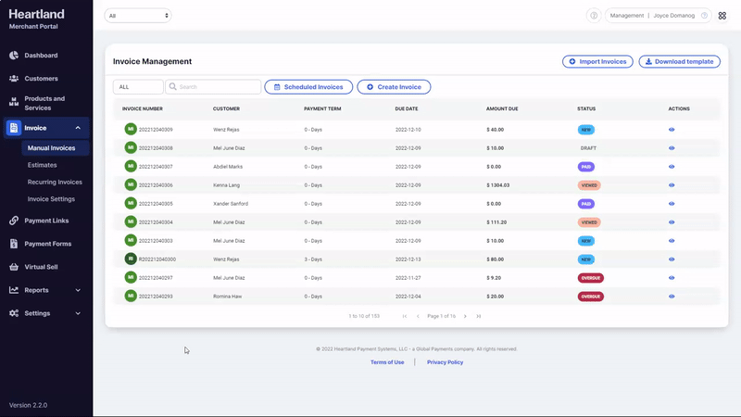The image size is (741, 417).
Task: Expand the Reports menu chevron
Action: (x=78, y=290)
